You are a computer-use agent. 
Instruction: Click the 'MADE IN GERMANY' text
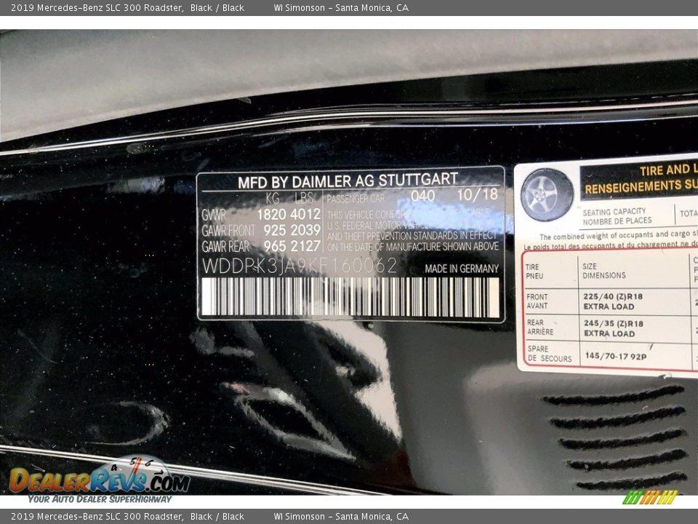point(462,269)
